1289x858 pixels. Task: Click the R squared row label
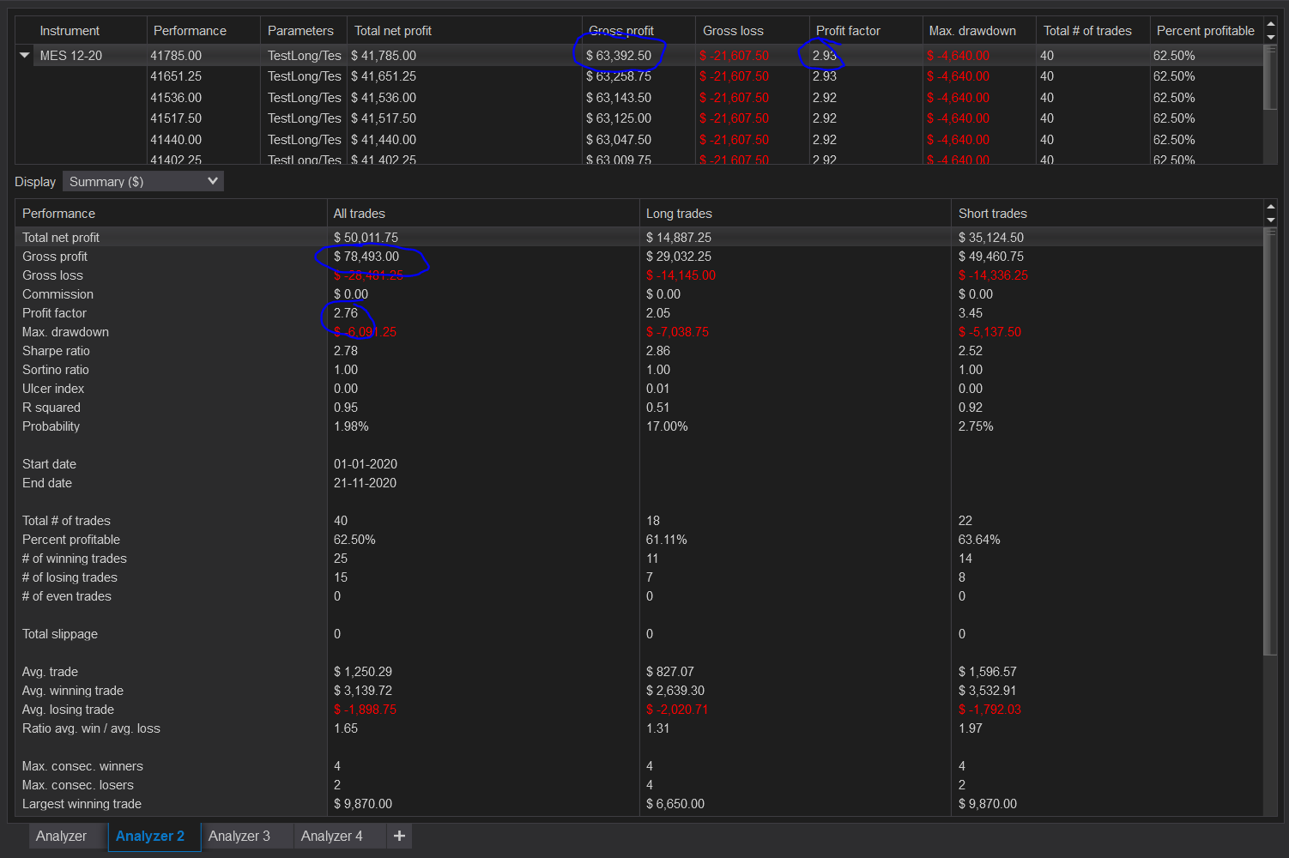pos(51,408)
